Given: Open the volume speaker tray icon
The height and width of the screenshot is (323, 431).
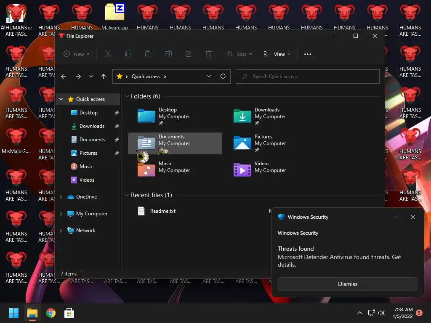Looking at the screenshot, I should point(381,313).
